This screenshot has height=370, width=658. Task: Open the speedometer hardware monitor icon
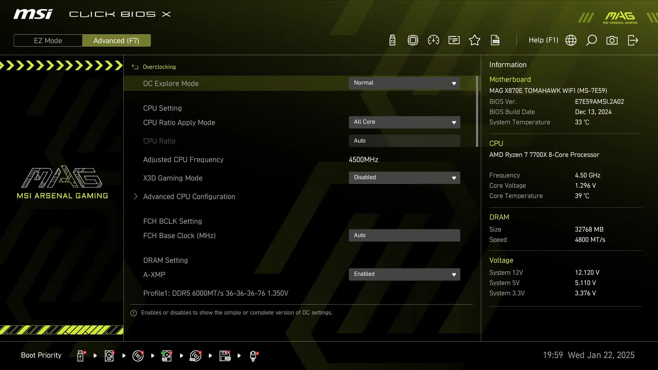click(434, 40)
